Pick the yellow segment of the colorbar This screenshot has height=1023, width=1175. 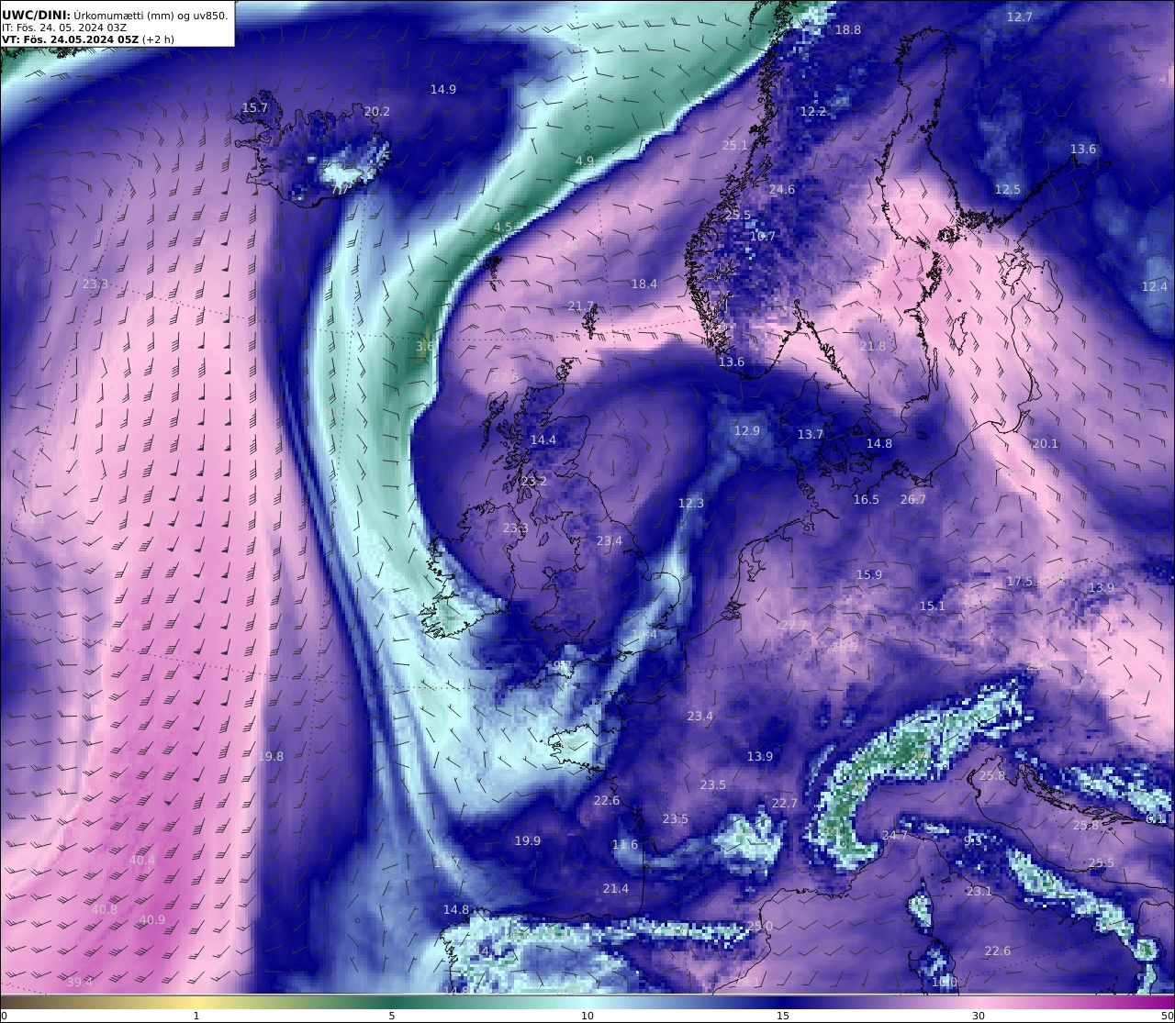196,1001
